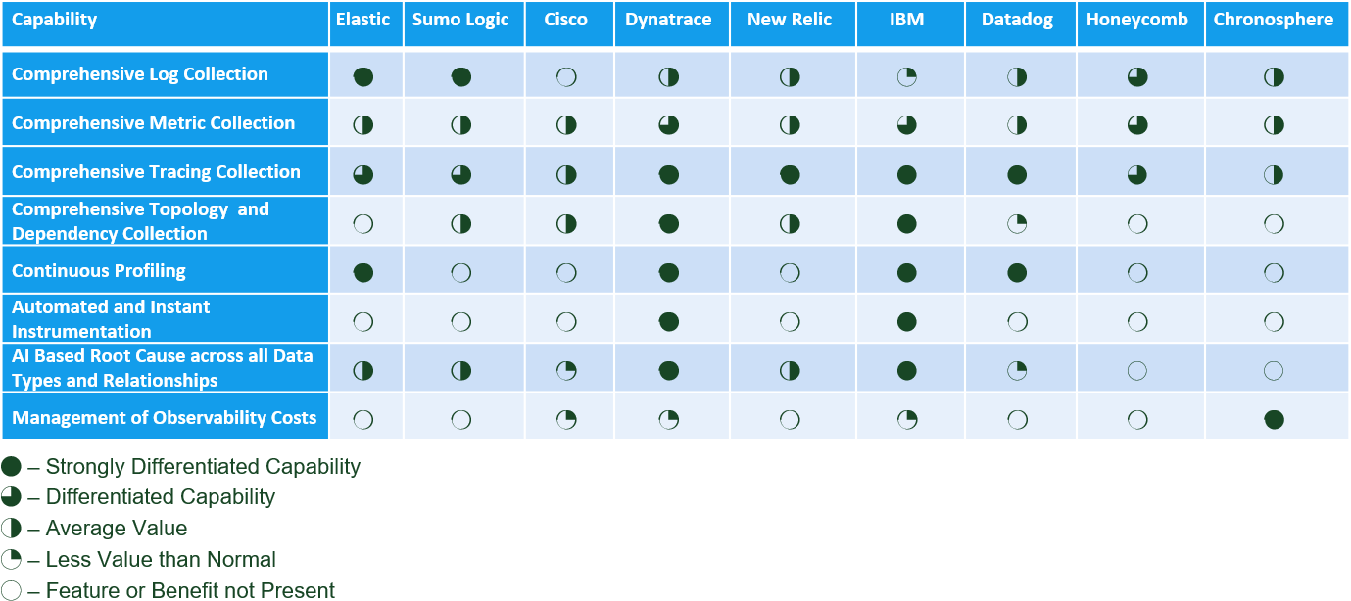Click Elastic's Comprehensive Log Collection circle
Viewport: 1351px width, 601px height.
pyautogui.click(x=363, y=77)
